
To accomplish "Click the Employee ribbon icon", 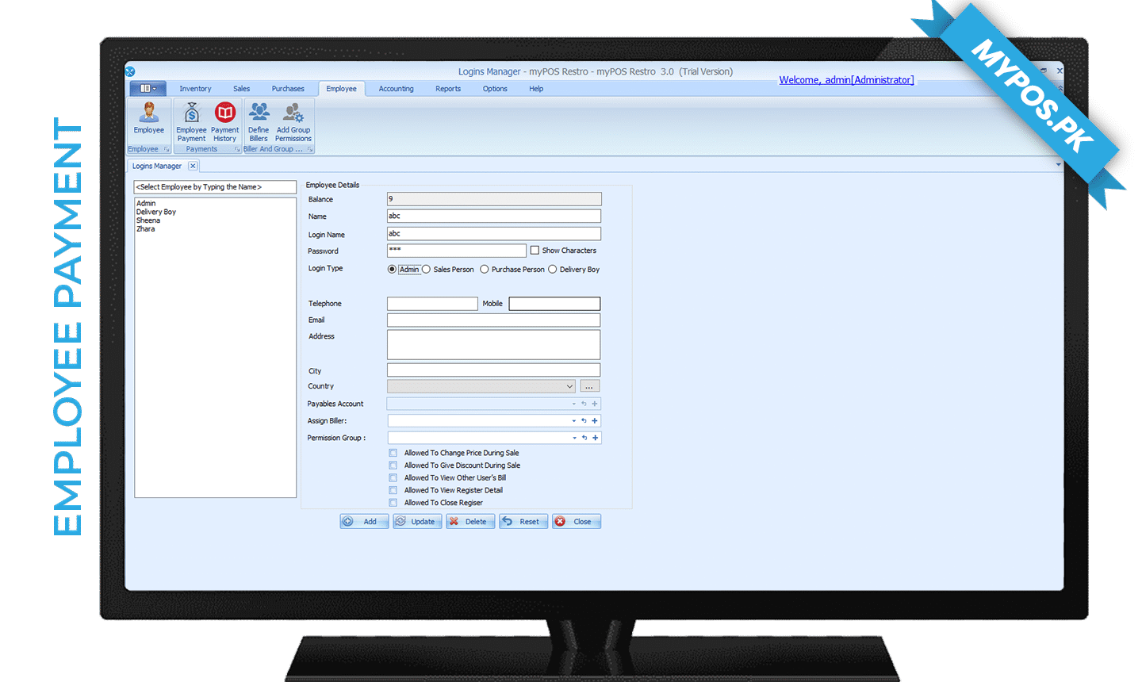I will click(x=148, y=117).
